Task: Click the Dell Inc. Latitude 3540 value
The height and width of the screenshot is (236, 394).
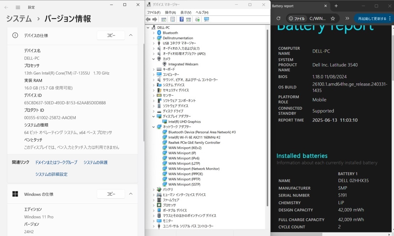Action: [x=335, y=65]
